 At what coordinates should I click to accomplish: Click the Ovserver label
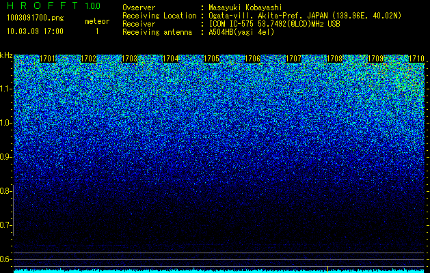[139, 8]
